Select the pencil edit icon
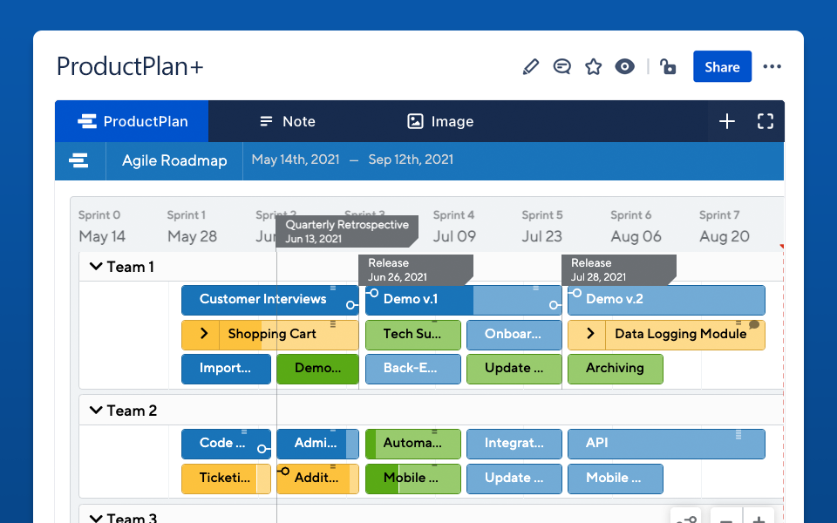837x523 pixels. click(x=530, y=66)
